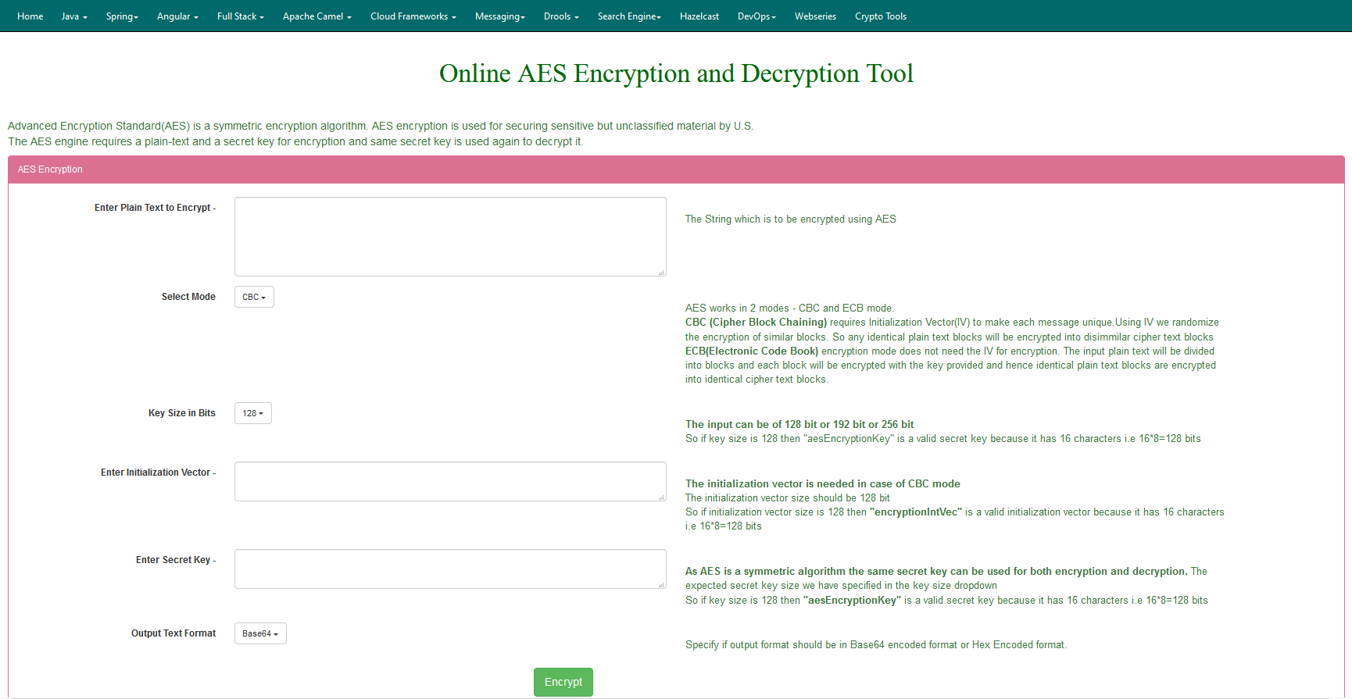Click the 'Select Mode' label
This screenshot has width=1352, height=699.
pos(188,297)
